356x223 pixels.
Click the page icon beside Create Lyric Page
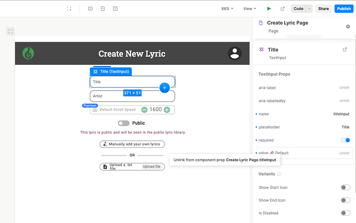(x=261, y=23)
